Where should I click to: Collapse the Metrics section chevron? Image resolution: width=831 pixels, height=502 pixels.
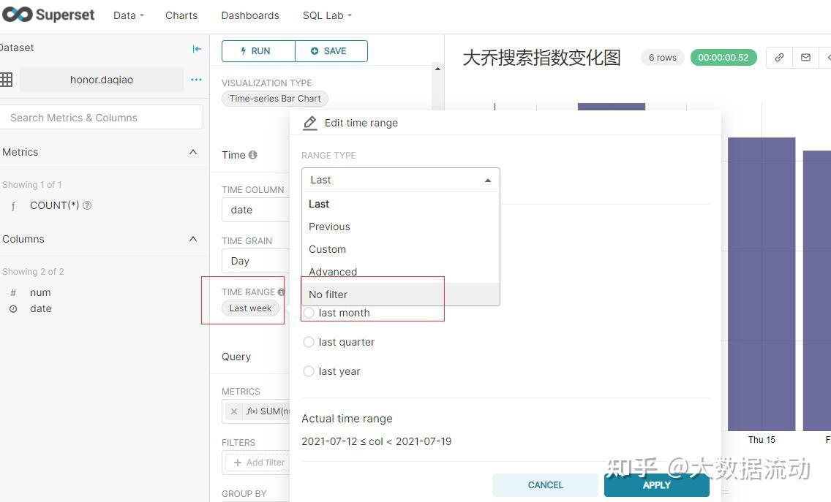point(193,151)
